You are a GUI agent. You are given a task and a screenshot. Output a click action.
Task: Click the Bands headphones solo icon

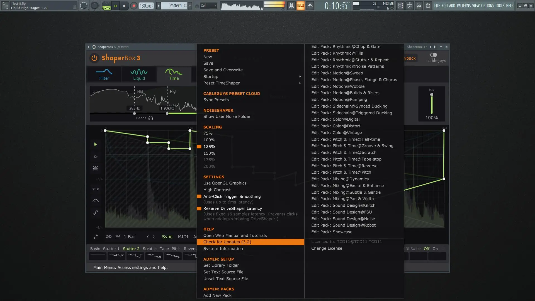click(151, 118)
